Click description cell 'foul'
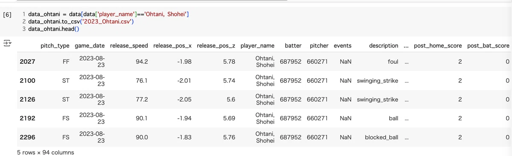Image resolution: width=512 pixels, height=156 pixels. coord(393,62)
